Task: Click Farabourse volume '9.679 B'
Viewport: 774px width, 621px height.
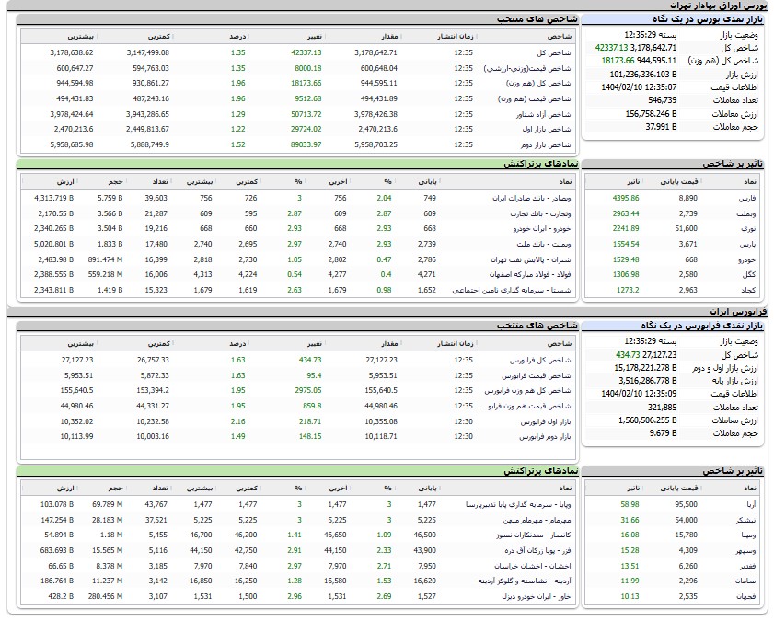Action: click(x=663, y=433)
